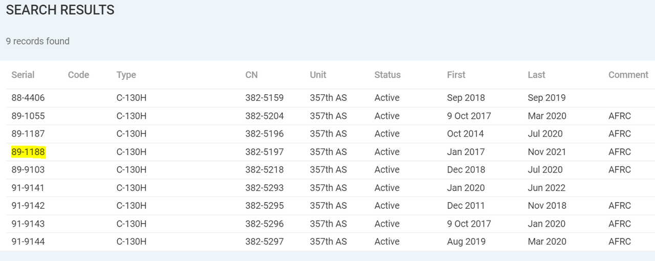Open serial 91-9144 record
The height and width of the screenshot is (261, 655).
pyautogui.click(x=28, y=241)
